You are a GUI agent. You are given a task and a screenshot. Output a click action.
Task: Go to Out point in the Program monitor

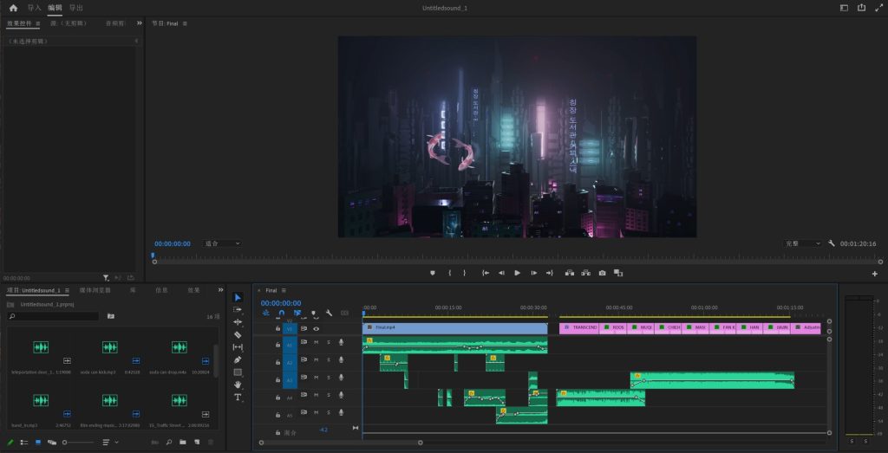[x=549, y=273]
